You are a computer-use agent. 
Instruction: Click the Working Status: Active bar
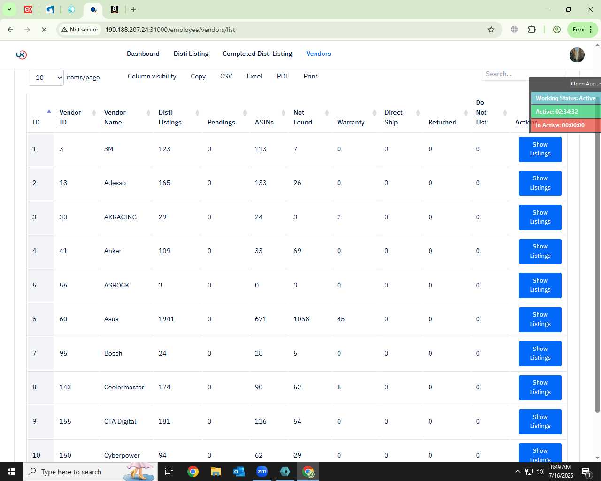click(565, 98)
